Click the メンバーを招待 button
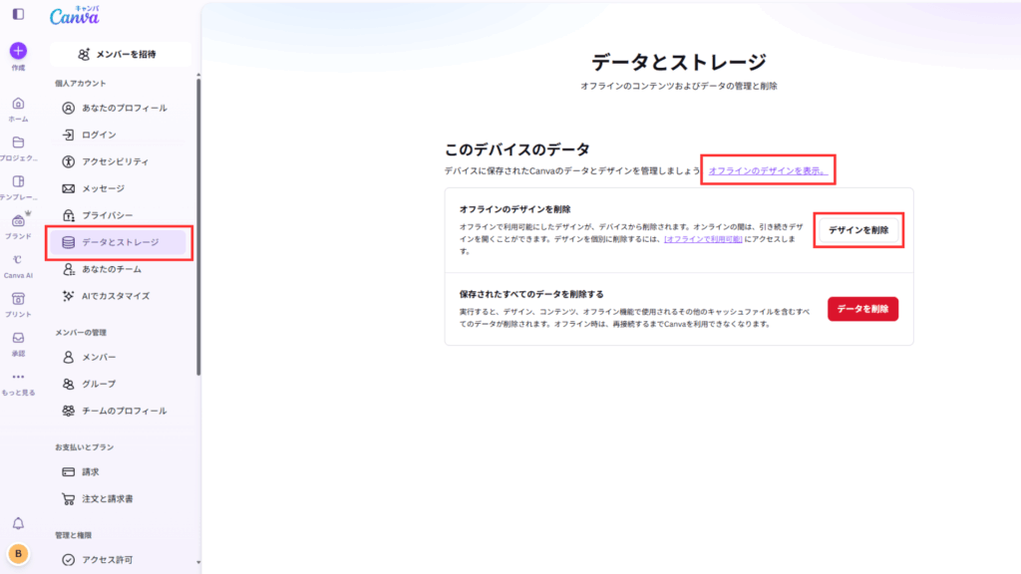The height and width of the screenshot is (574, 1021). coord(118,54)
